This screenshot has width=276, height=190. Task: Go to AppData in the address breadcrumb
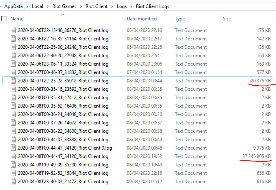pyautogui.click(x=14, y=6)
